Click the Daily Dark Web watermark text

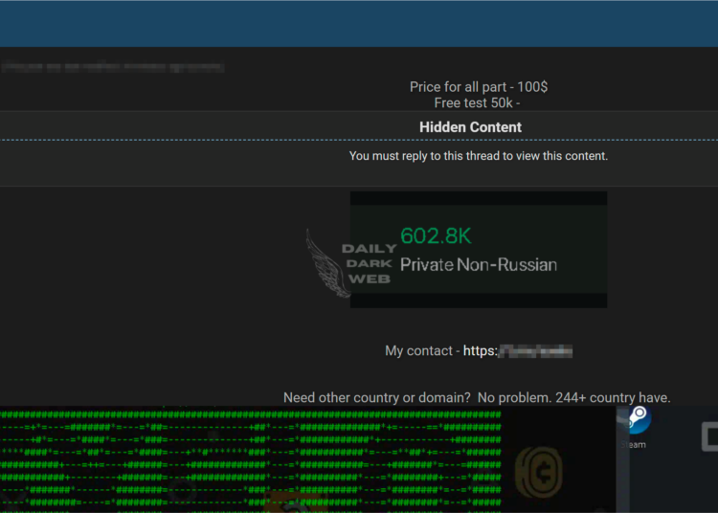point(370,264)
